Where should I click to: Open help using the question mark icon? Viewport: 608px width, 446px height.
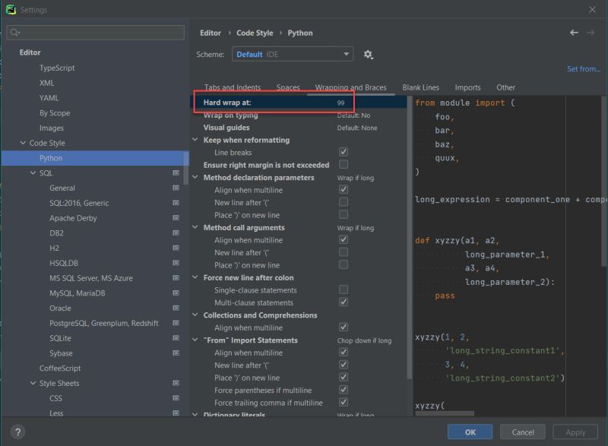[x=16, y=430]
